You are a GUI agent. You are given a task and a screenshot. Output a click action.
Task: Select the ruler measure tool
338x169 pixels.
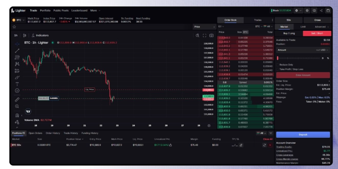point(17,99)
